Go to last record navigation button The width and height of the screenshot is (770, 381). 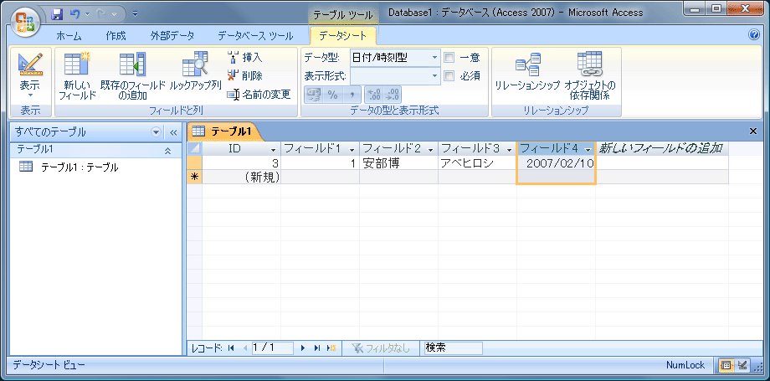point(317,348)
